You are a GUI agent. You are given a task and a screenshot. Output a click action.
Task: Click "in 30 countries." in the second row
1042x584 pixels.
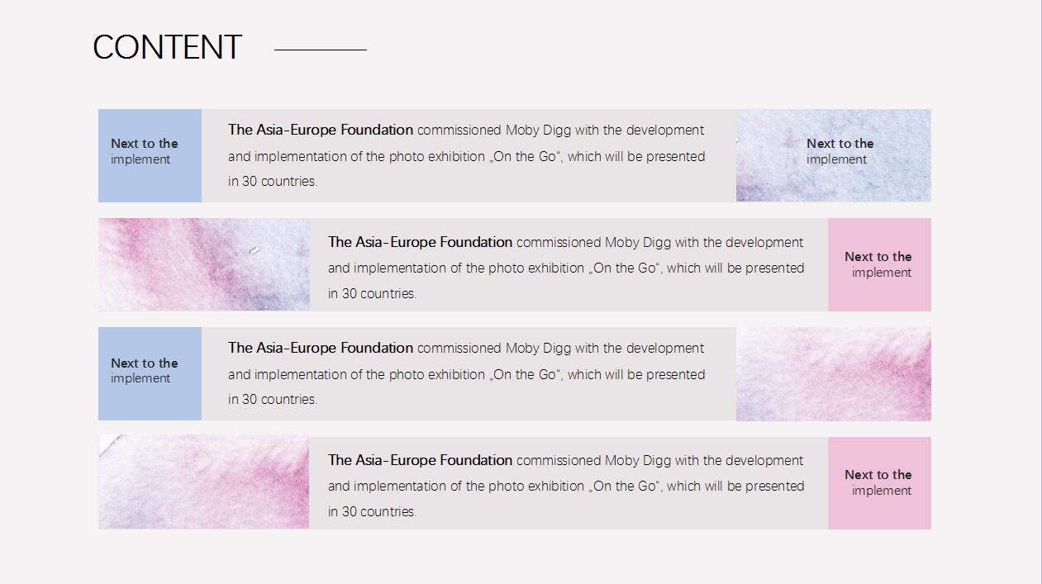pyautogui.click(x=372, y=294)
